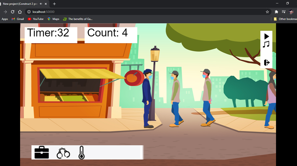
Task: Pick the handcuffs tool
Action: pyautogui.click(x=63, y=153)
